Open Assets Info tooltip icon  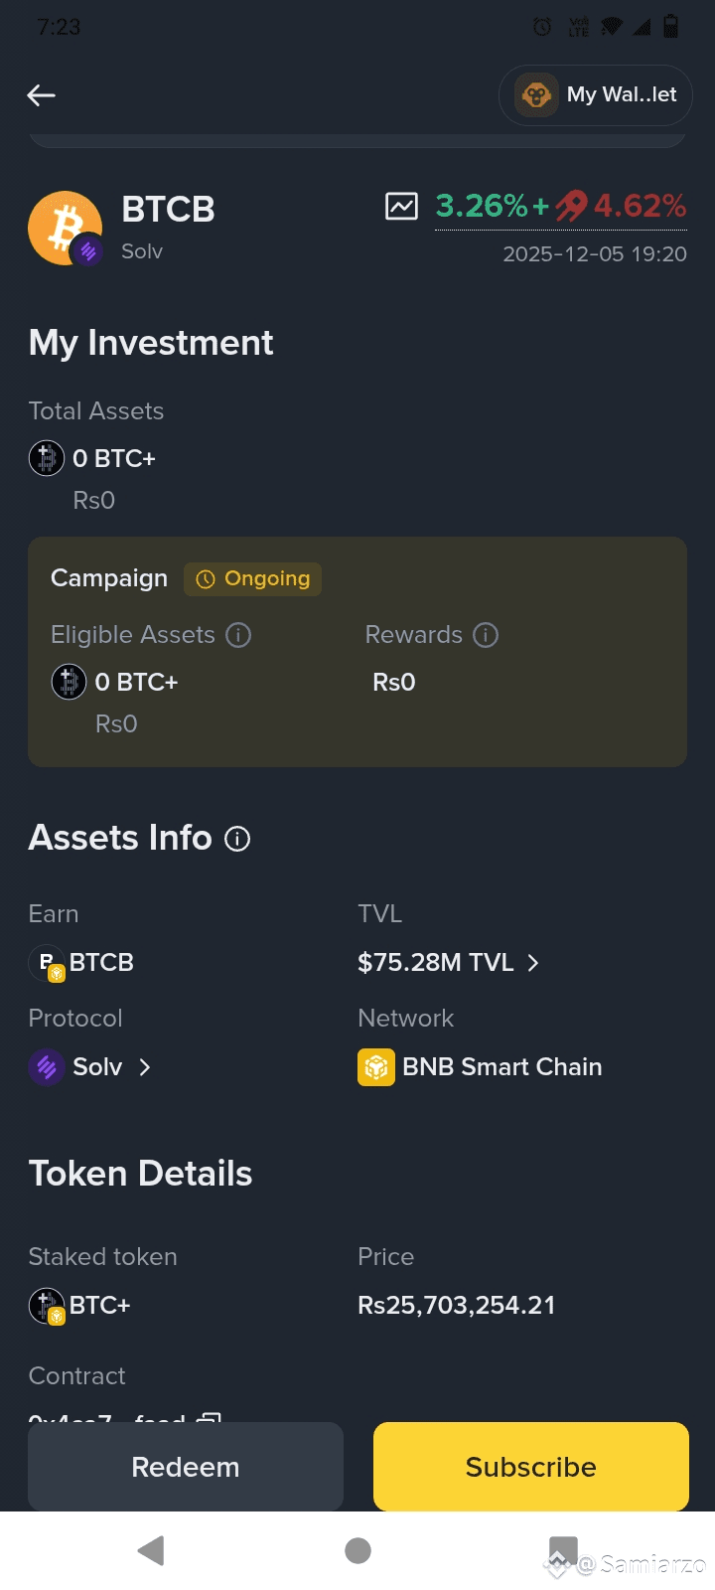point(237,840)
